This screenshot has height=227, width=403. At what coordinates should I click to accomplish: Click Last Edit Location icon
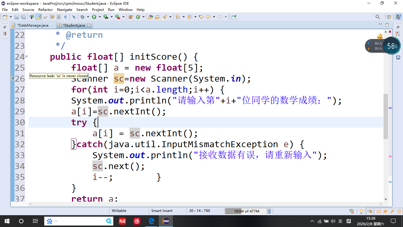[201, 17]
